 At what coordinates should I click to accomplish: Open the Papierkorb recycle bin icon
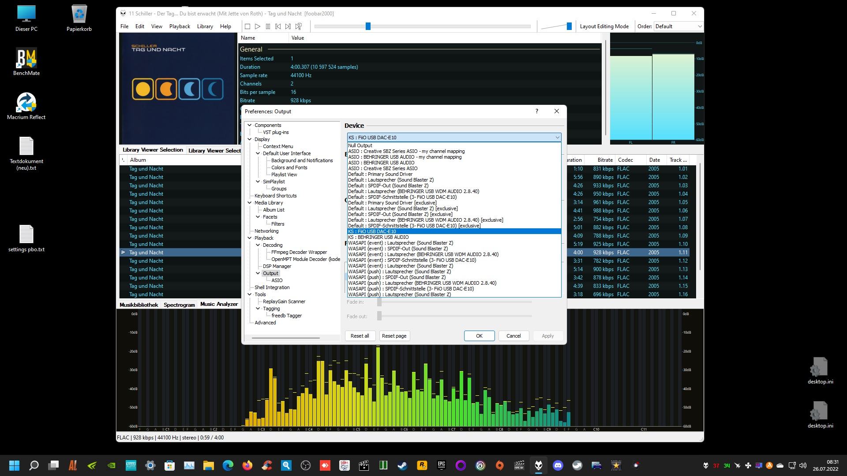(x=79, y=18)
